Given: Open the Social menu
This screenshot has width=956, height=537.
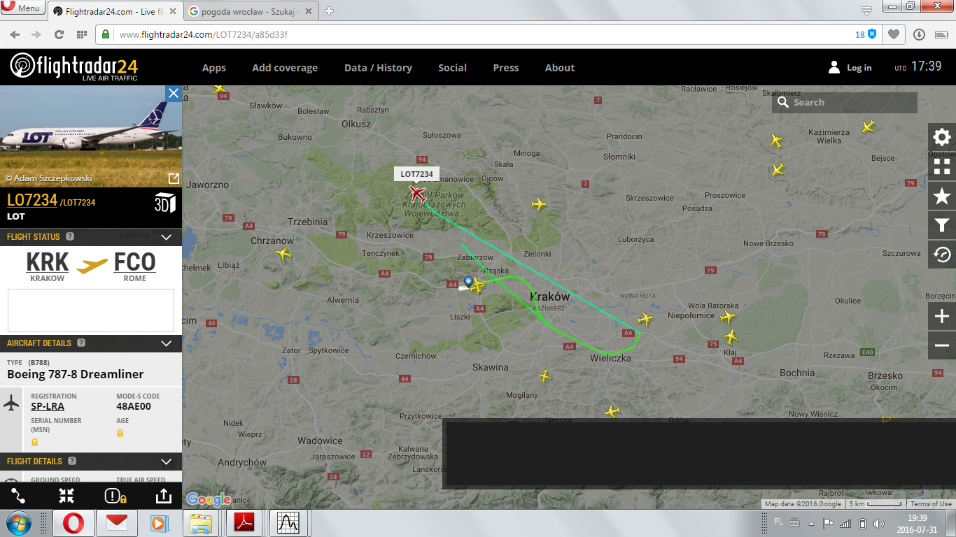Looking at the screenshot, I should click(452, 68).
